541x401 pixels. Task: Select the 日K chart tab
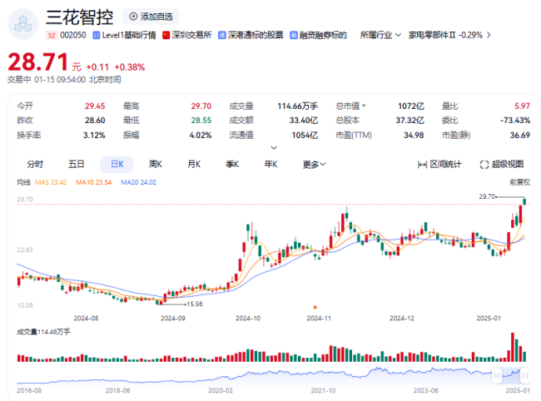click(x=117, y=164)
